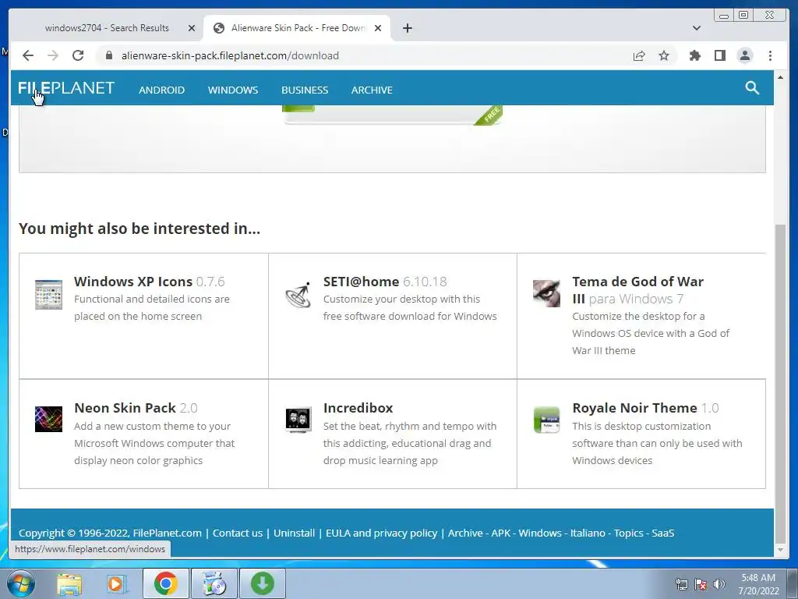Viewport: 798px width, 599px height.
Task: Open the Chrome profile avatar
Action: (745, 55)
